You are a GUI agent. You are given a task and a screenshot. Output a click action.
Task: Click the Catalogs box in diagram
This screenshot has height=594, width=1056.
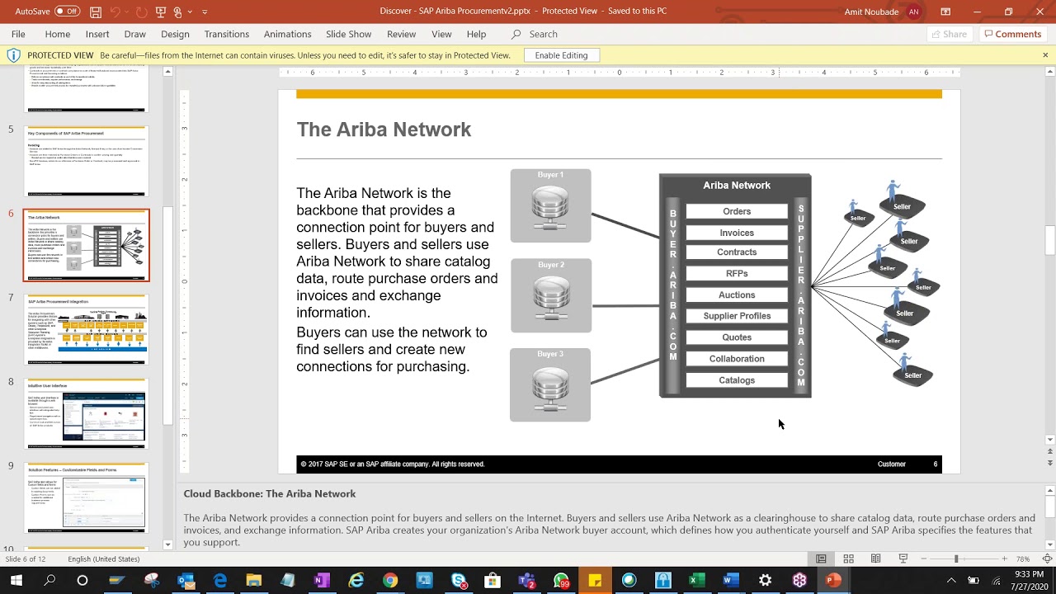[737, 380]
